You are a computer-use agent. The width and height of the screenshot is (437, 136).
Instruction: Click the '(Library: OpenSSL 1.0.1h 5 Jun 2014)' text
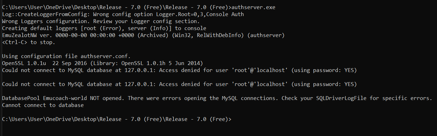tap(146, 63)
